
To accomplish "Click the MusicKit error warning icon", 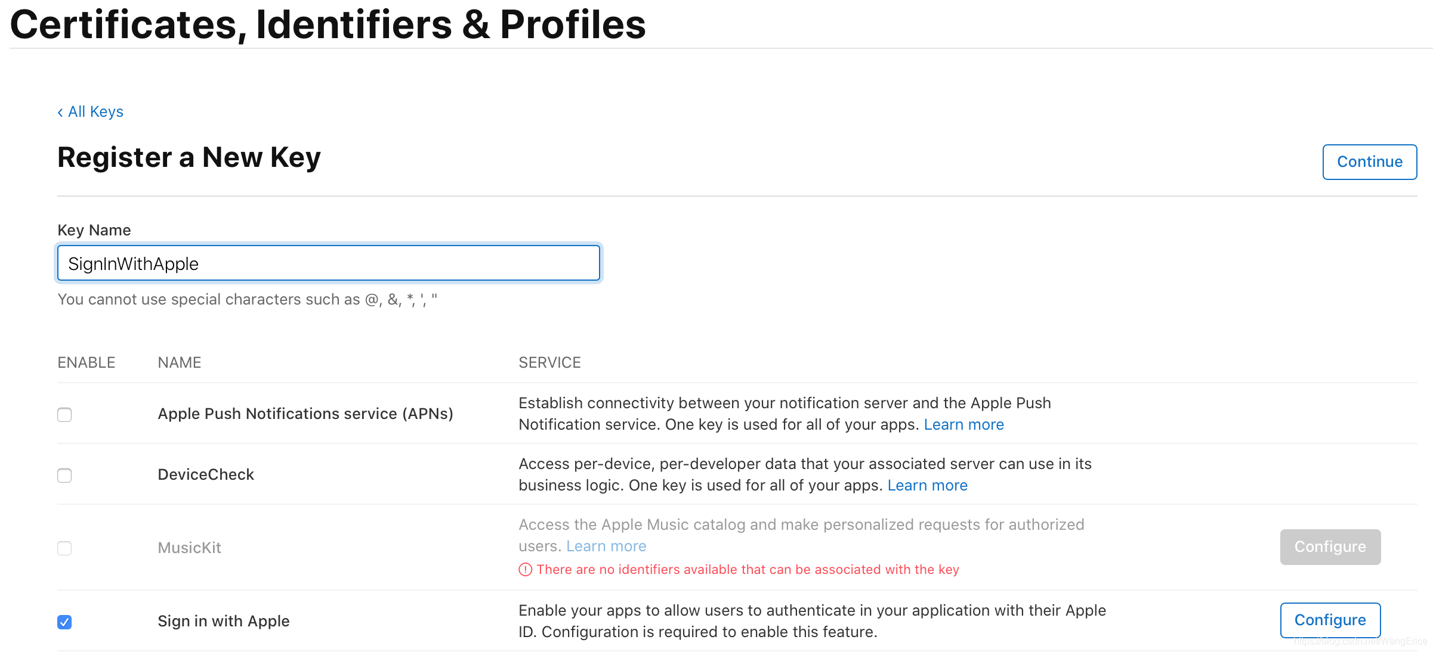I will click(525, 570).
